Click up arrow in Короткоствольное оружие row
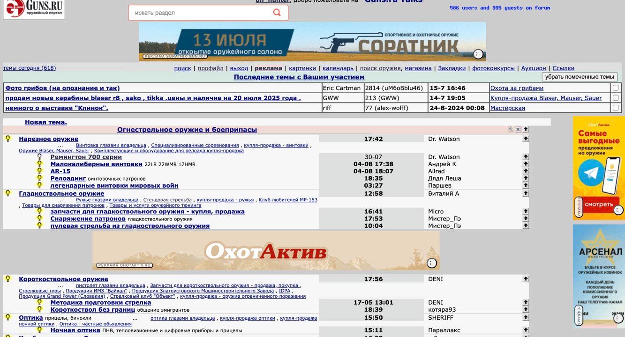The height and width of the screenshot is (337, 625). click(x=526, y=279)
